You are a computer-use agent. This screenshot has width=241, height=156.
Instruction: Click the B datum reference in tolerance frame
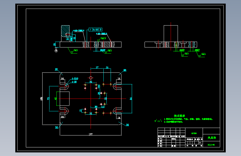101,29
